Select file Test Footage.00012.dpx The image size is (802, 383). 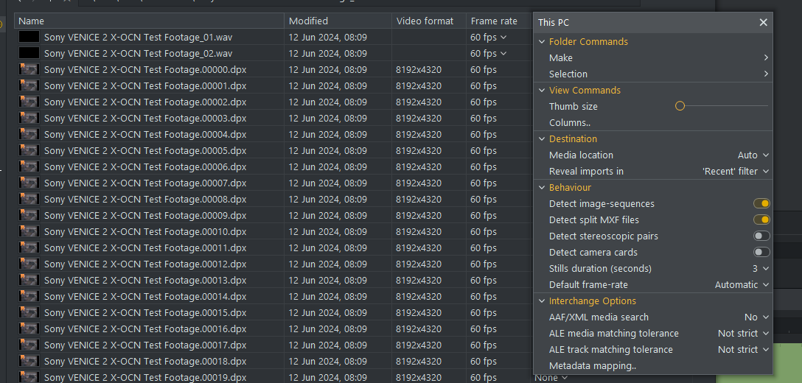tap(145, 264)
